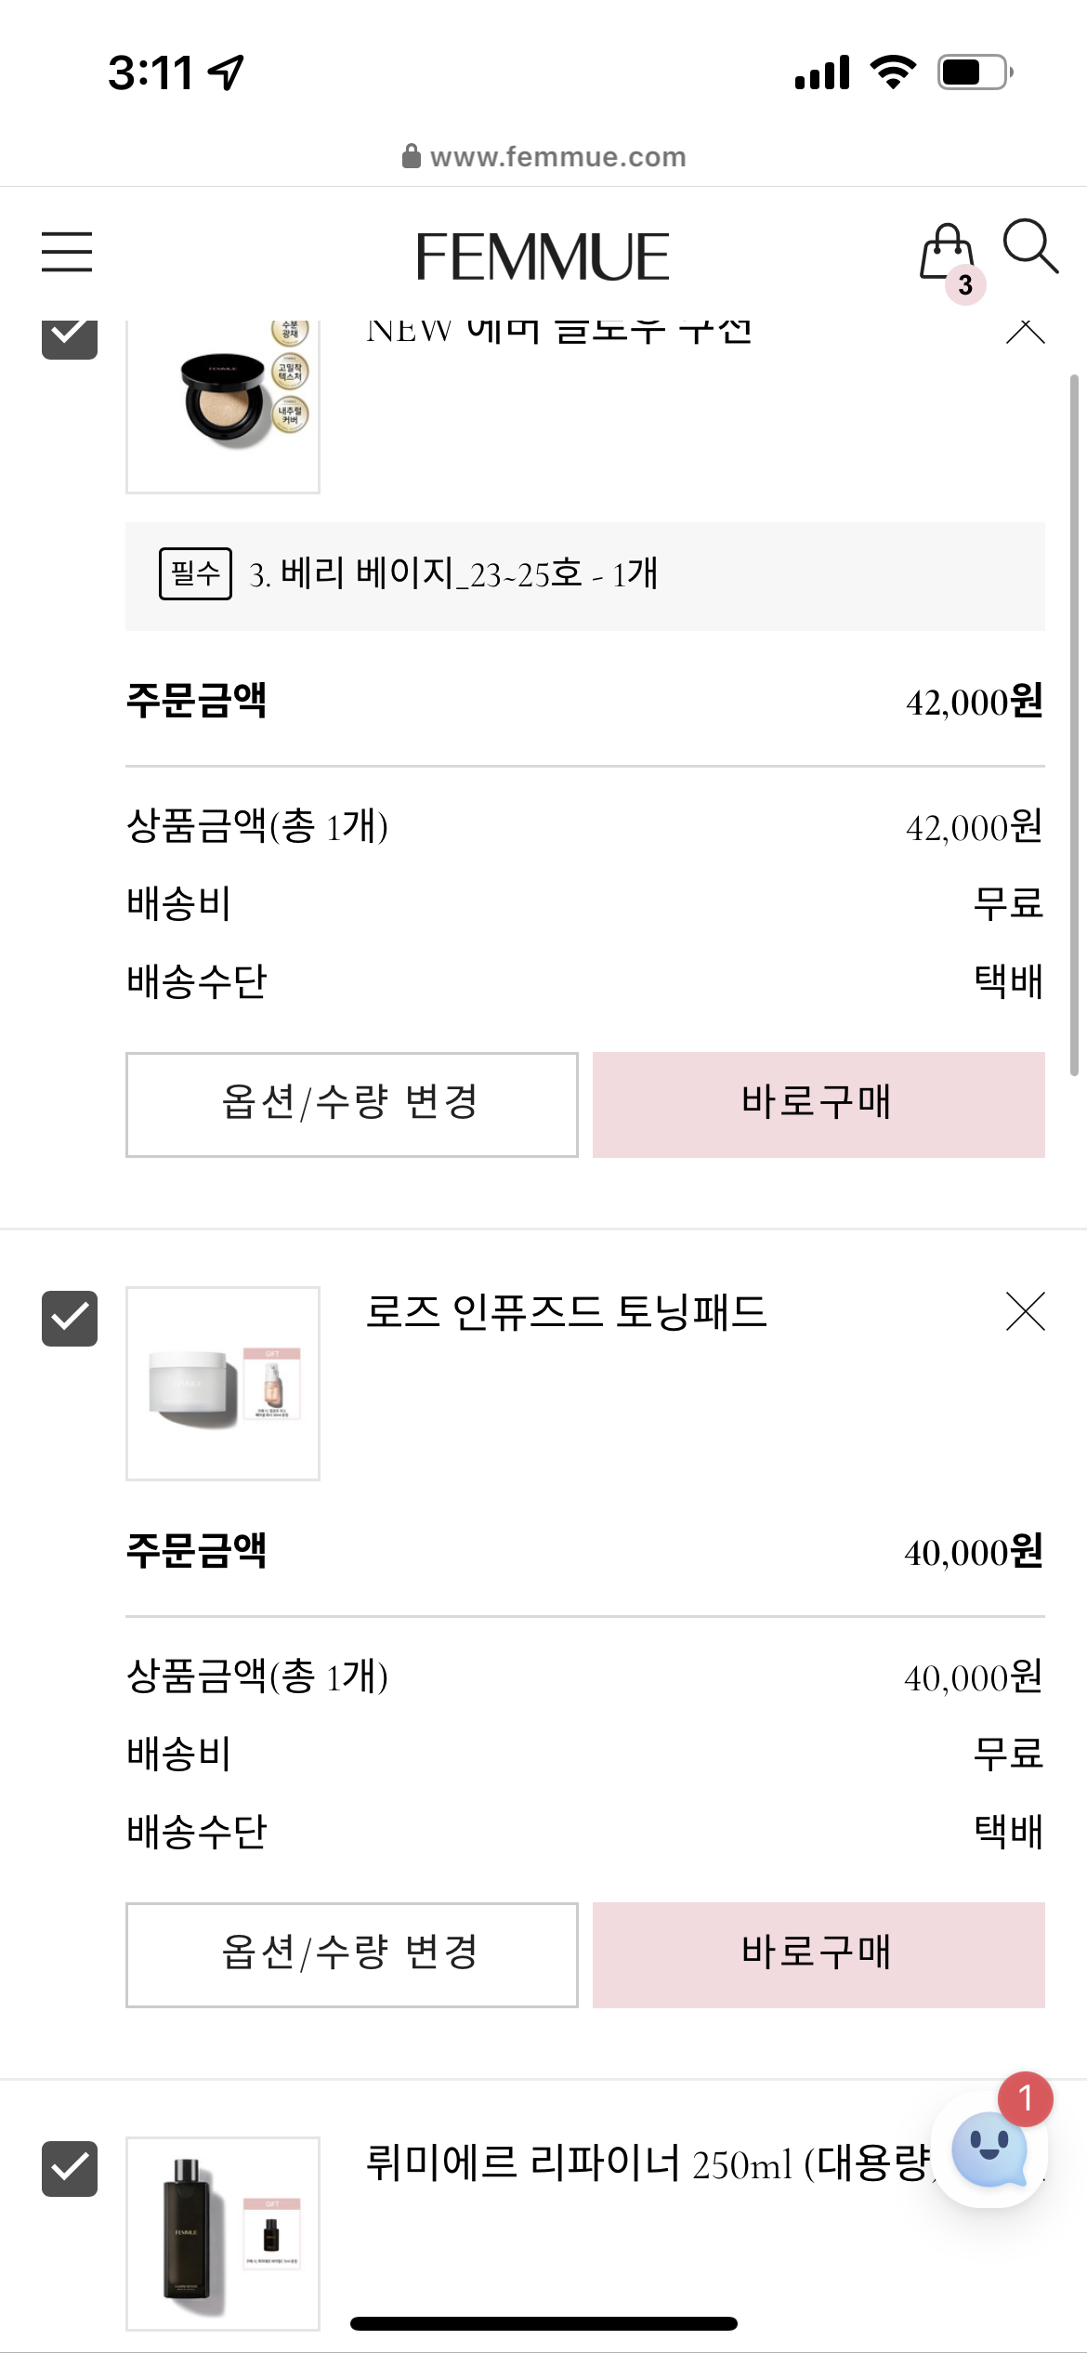Open the 로즈 인퓨즈드 토닝패드 product title
Screen dimensions: 1087x2353
(x=566, y=1312)
